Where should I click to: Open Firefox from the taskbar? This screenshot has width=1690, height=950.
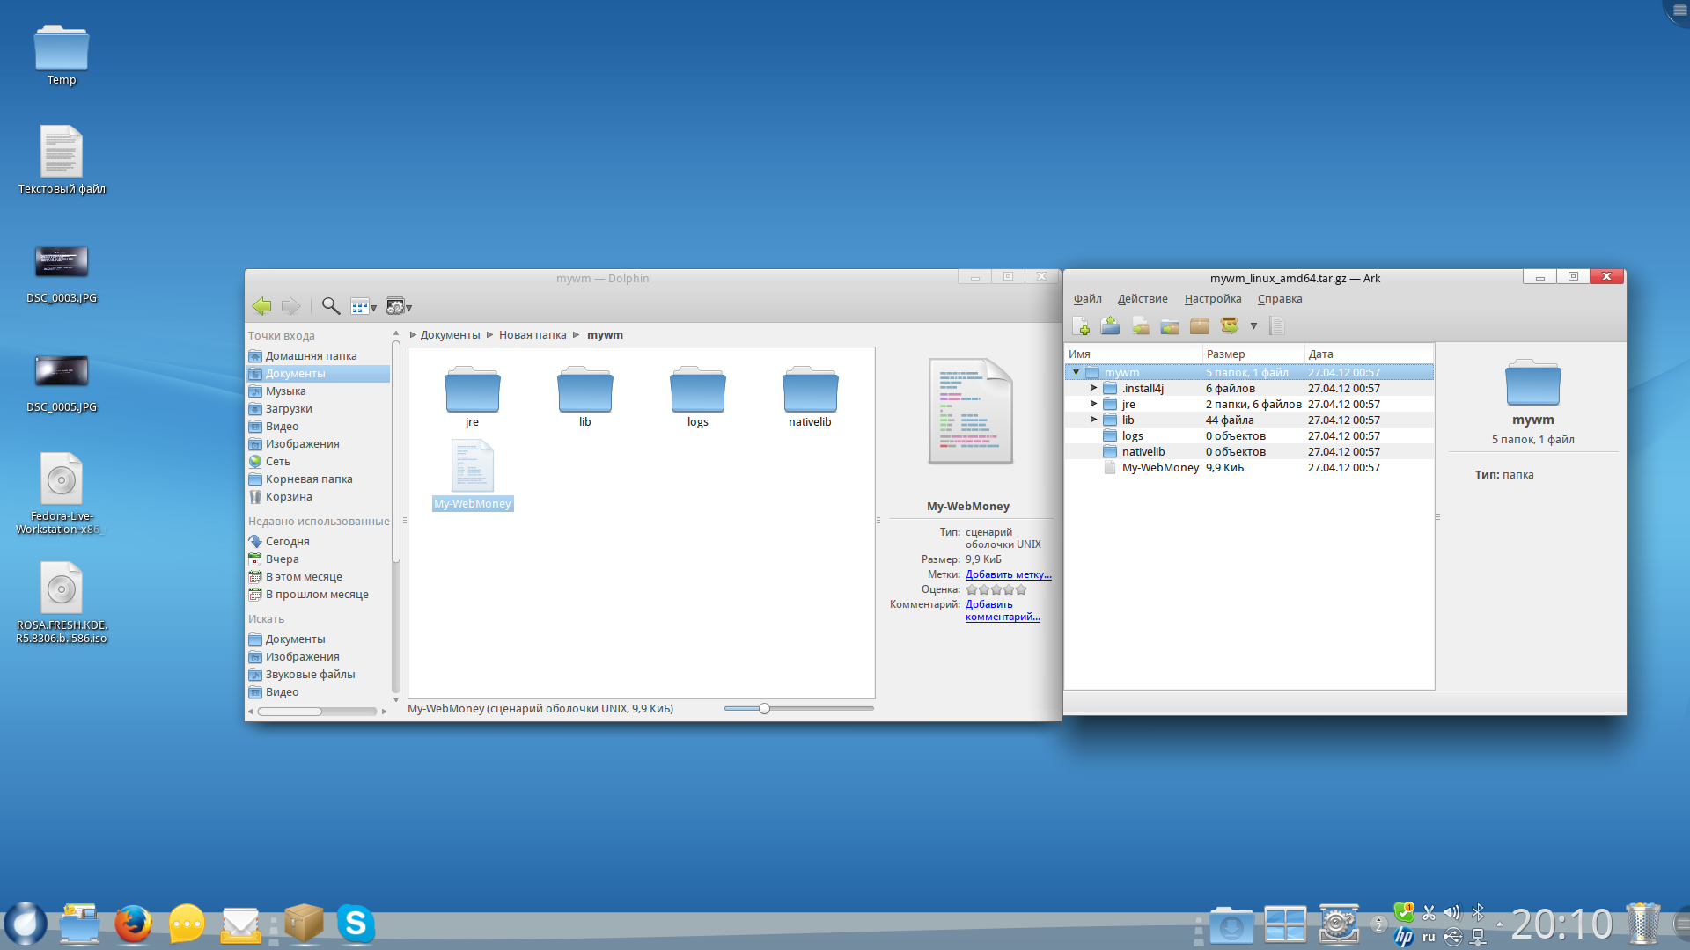tap(133, 924)
